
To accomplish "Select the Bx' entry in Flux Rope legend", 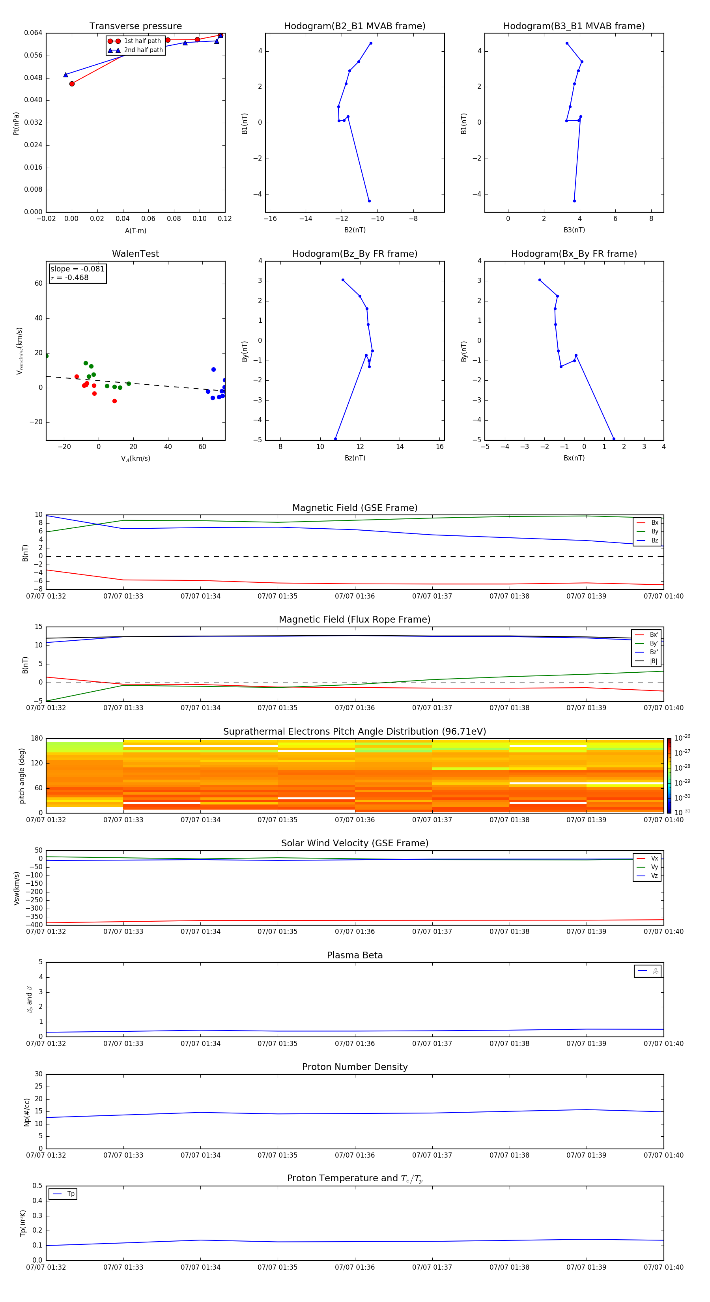I will click(x=647, y=635).
